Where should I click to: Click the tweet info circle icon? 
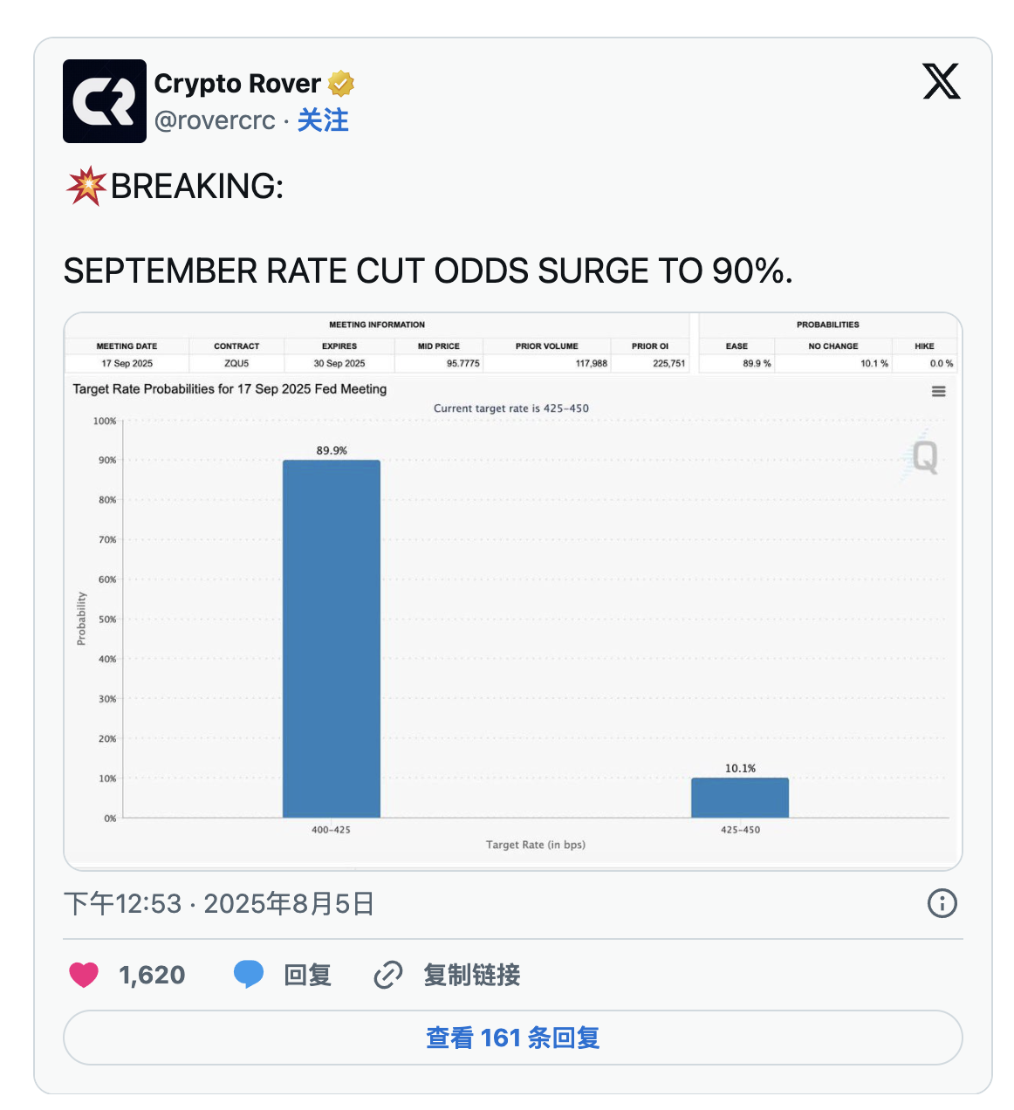[x=942, y=903]
